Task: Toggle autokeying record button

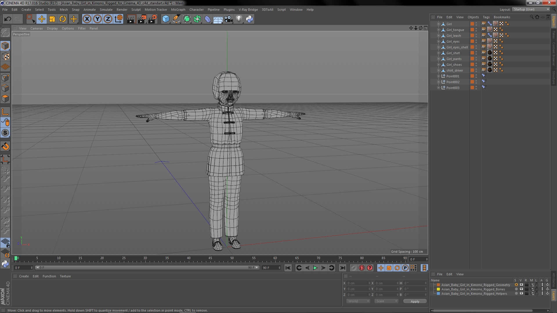Action: [361, 268]
